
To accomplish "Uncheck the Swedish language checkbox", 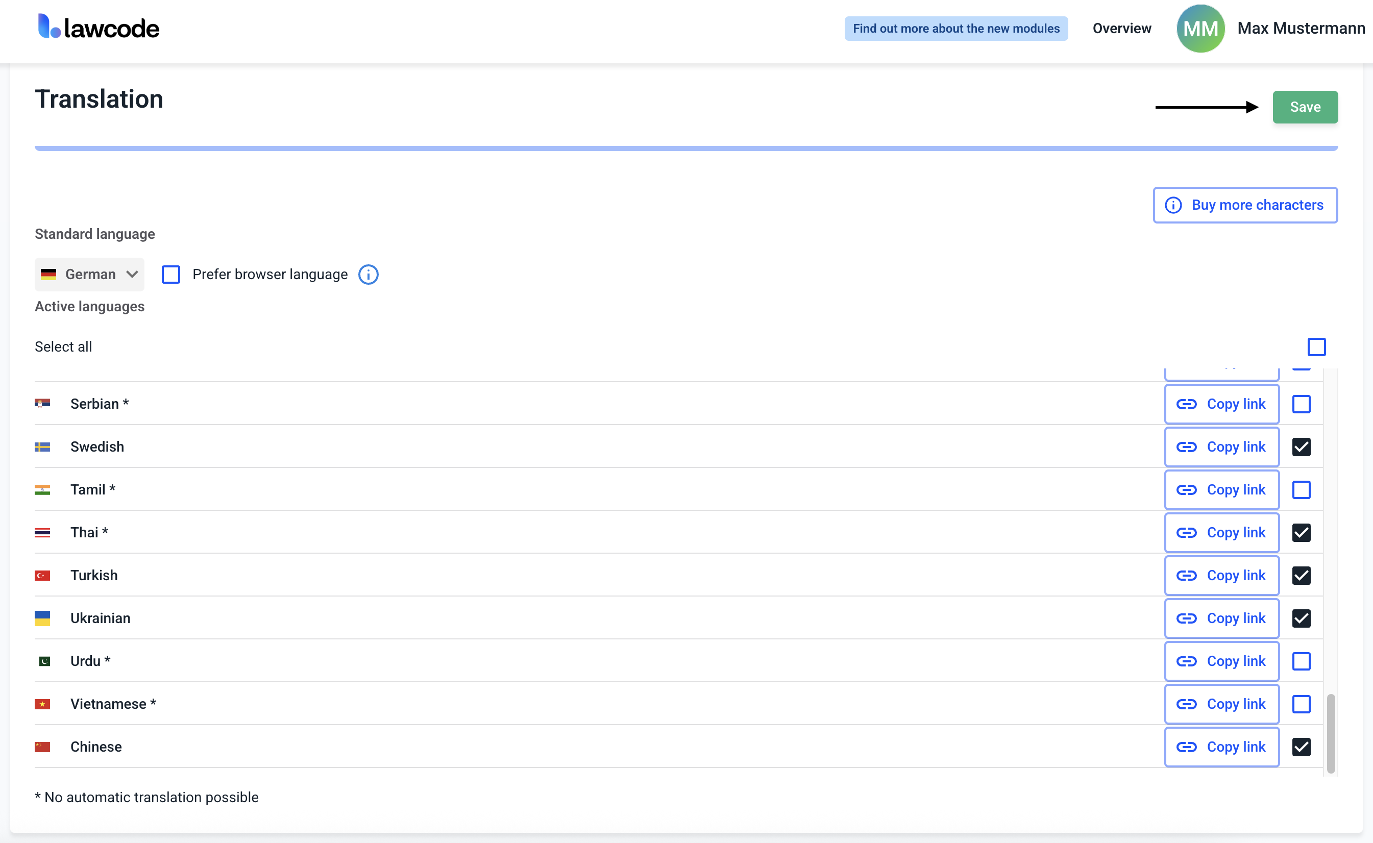I will 1301,447.
